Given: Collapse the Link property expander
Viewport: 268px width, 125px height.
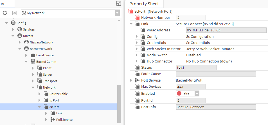Looking at the screenshot, I should pos(131,24).
